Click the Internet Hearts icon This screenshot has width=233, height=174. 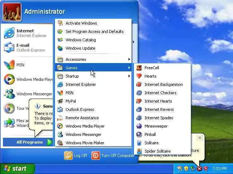(139, 101)
